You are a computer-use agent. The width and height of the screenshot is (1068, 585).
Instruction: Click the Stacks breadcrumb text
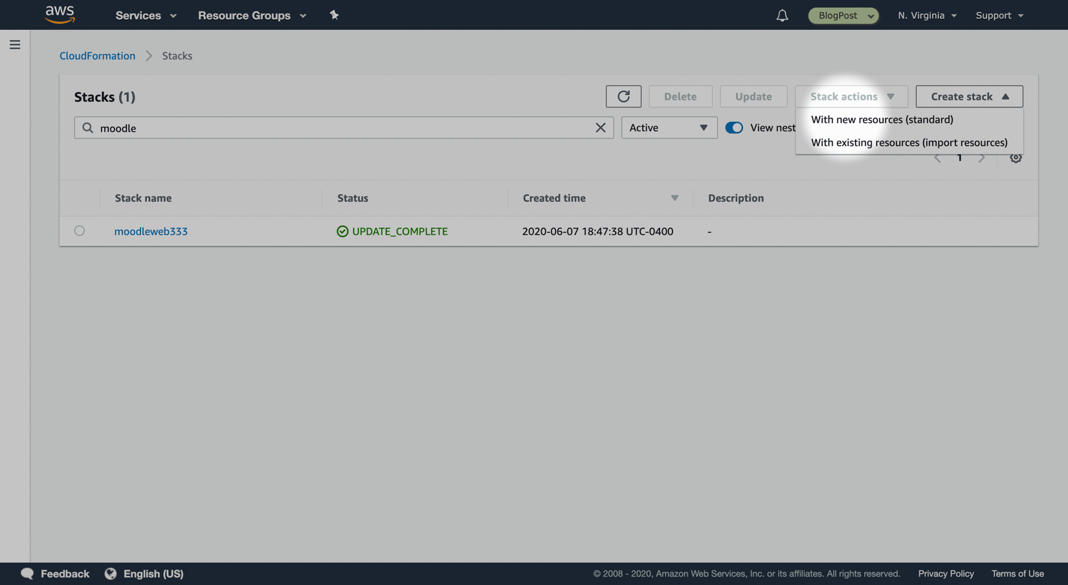[177, 56]
